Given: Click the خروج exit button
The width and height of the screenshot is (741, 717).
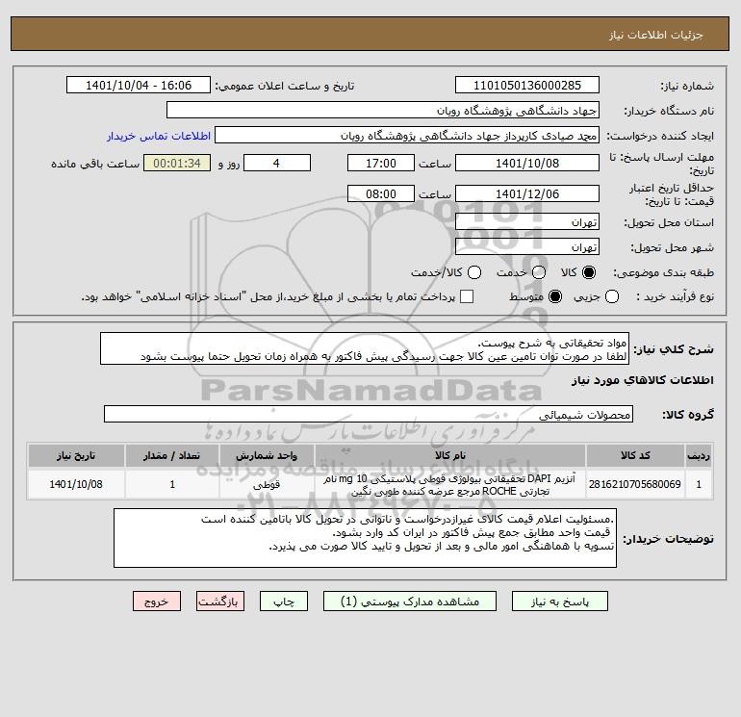Looking at the screenshot, I should [x=157, y=602].
